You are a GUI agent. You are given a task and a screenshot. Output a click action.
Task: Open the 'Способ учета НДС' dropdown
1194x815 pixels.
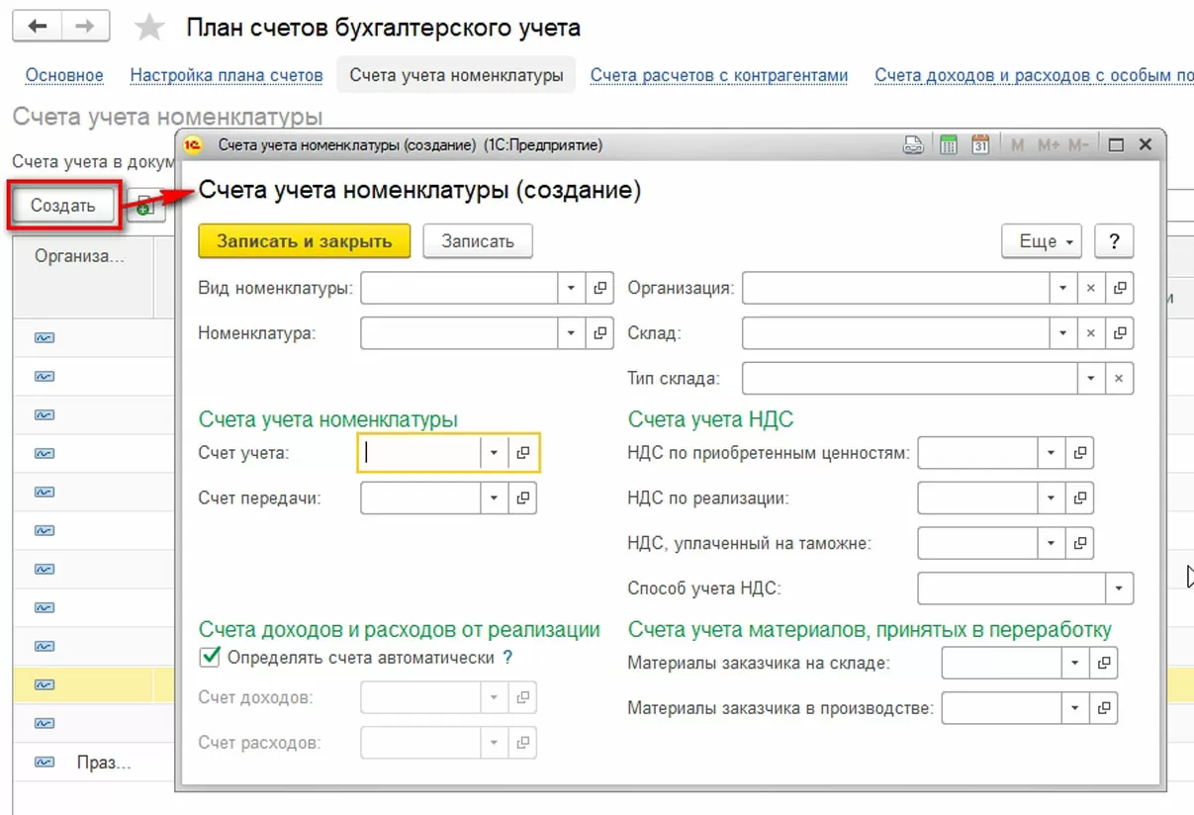pos(1119,589)
